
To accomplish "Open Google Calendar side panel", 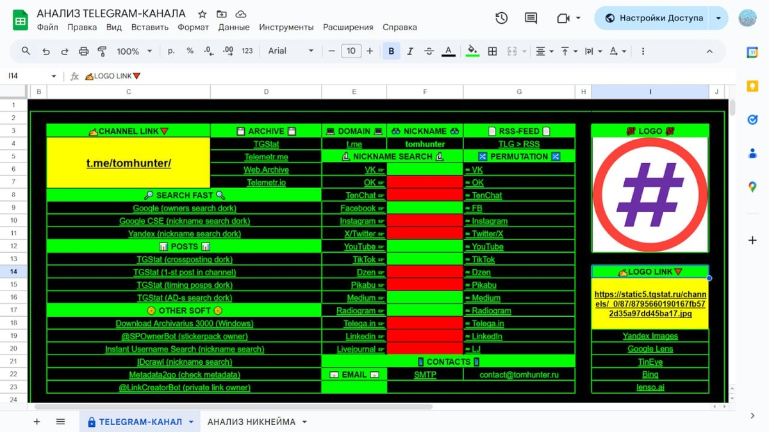I will (x=752, y=52).
